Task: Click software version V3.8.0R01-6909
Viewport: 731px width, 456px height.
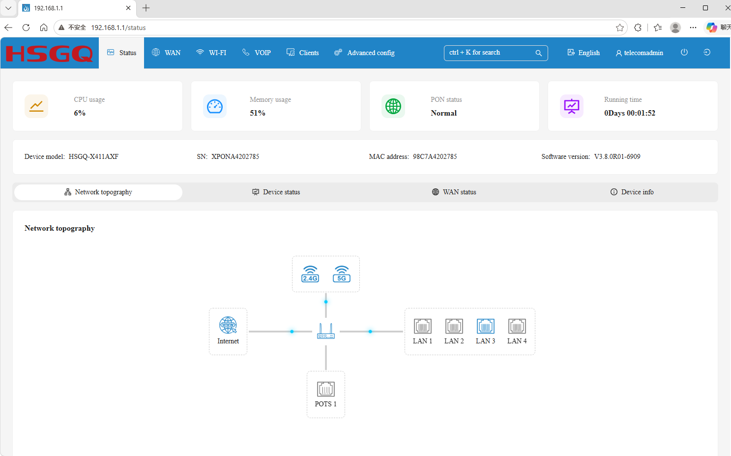Action: pyautogui.click(x=617, y=157)
